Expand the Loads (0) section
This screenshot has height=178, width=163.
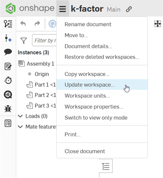point(20,116)
